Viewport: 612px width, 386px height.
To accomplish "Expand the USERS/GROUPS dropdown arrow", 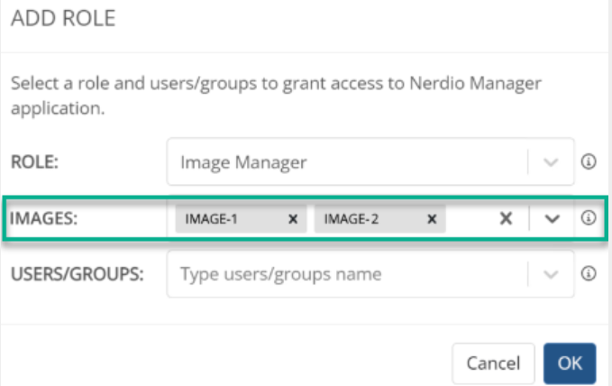I will 552,274.
